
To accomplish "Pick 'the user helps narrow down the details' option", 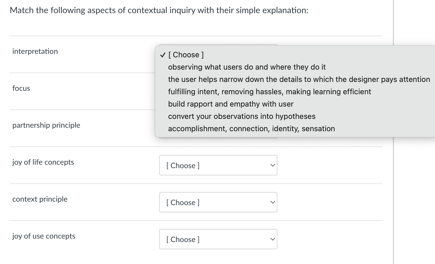I will pyautogui.click(x=299, y=79).
